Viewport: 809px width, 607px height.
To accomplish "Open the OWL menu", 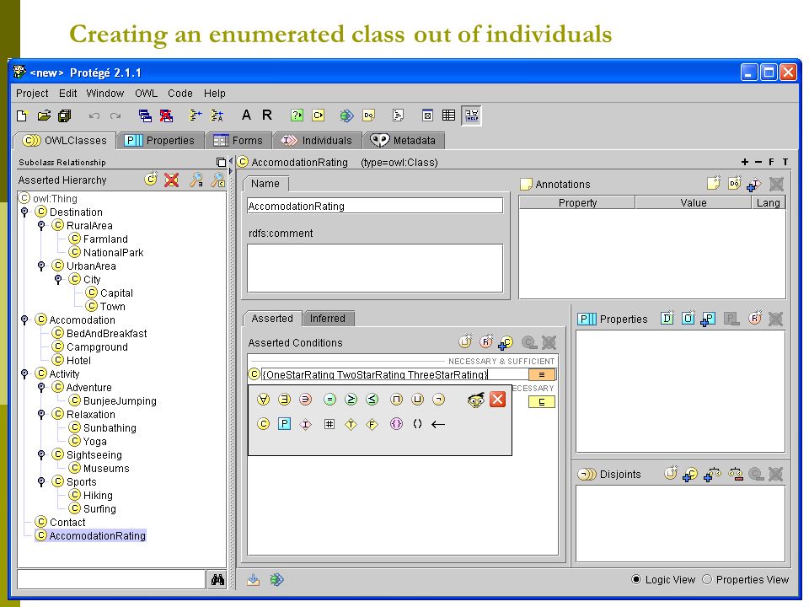I will pos(146,94).
